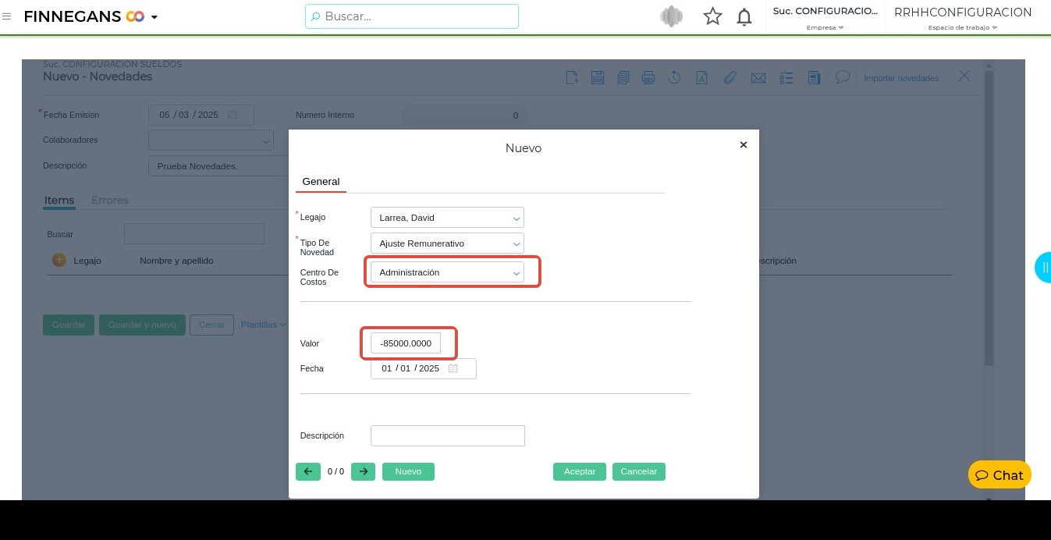Viewport: 1051px width, 540px height.
Task: Open the dialog Fecha calendar icon
Action: tap(453, 368)
